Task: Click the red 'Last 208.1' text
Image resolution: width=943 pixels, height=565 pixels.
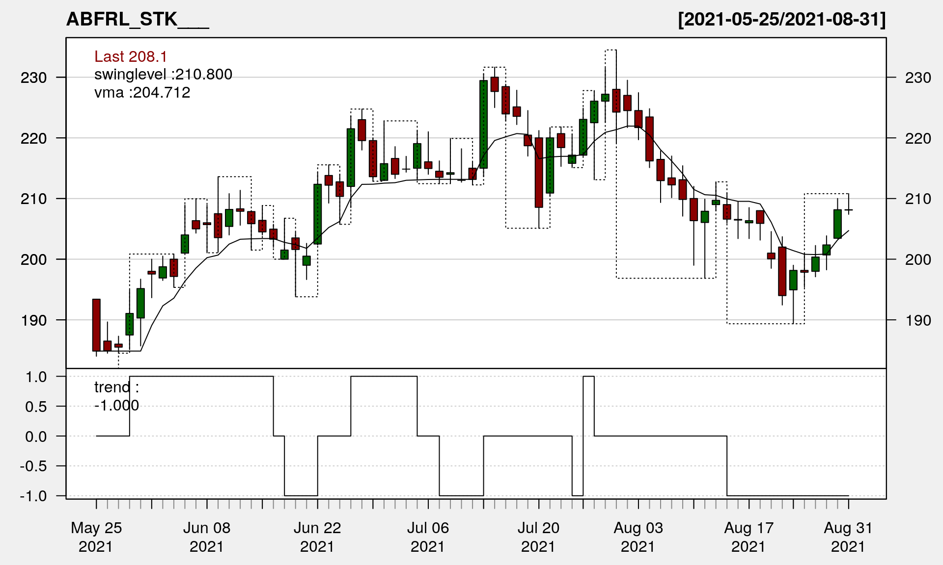Action: pyautogui.click(x=131, y=57)
